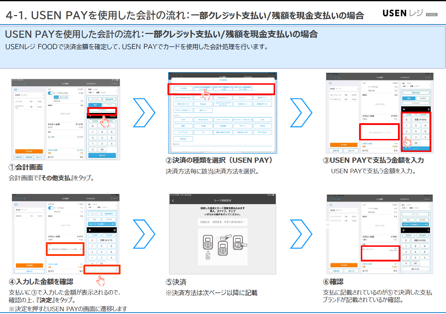446x314 pixels.
Task: Tap red C clear key in step ①
Action: (x=92, y=126)
